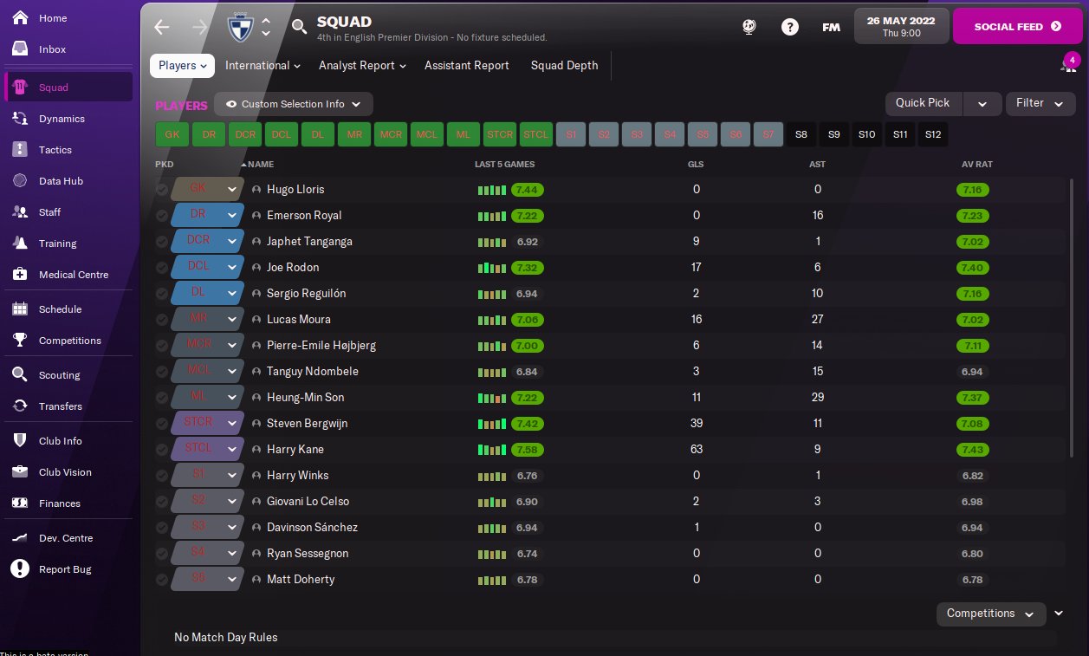This screenshot has height=656, width=1089.
Task: Open the Transfers arrows icon
Action: coord(20,406)
